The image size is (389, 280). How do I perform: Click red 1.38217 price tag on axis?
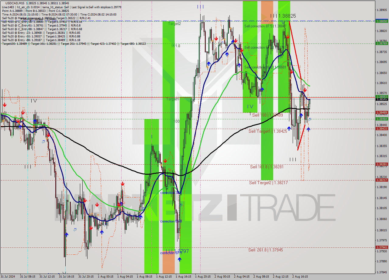coord(381,180)
